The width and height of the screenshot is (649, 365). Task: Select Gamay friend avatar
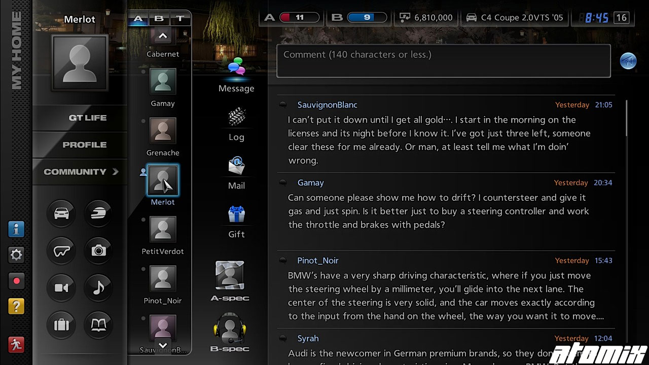163,81
